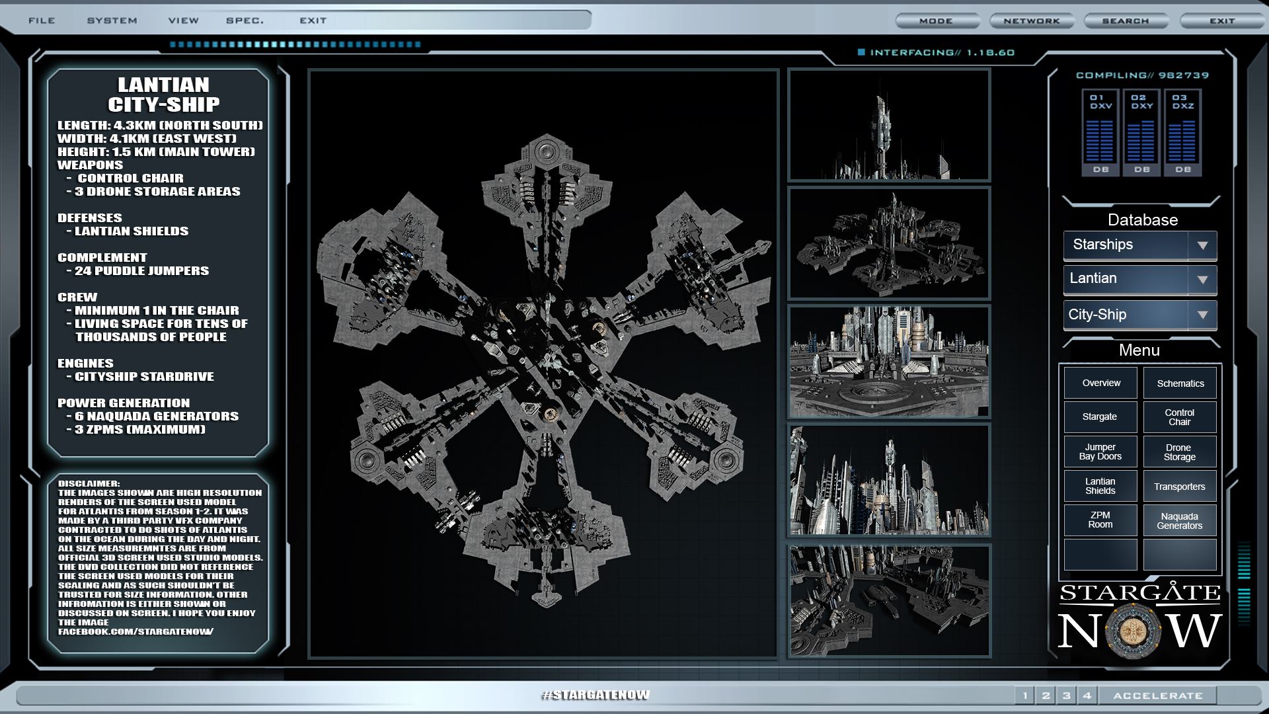This screenshot has width=1269, height=714.
Task: Click page 3 in the bottom bar
Action: [1066, 695]
